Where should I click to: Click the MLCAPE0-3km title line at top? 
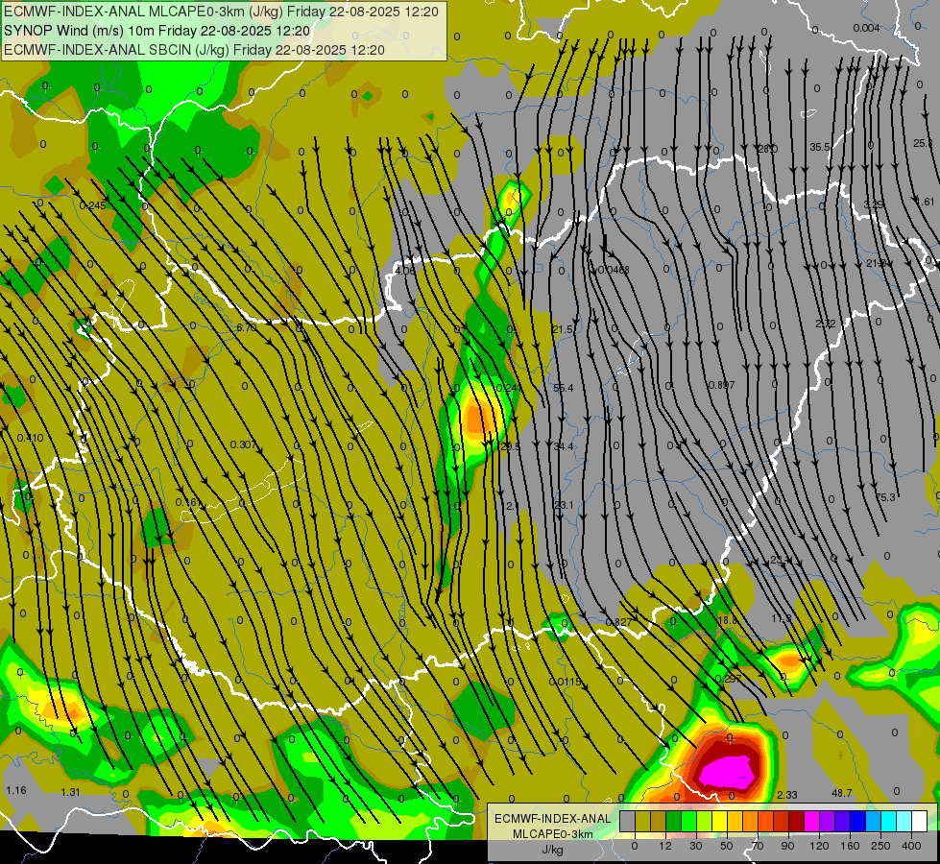click(x=221, y=12)
